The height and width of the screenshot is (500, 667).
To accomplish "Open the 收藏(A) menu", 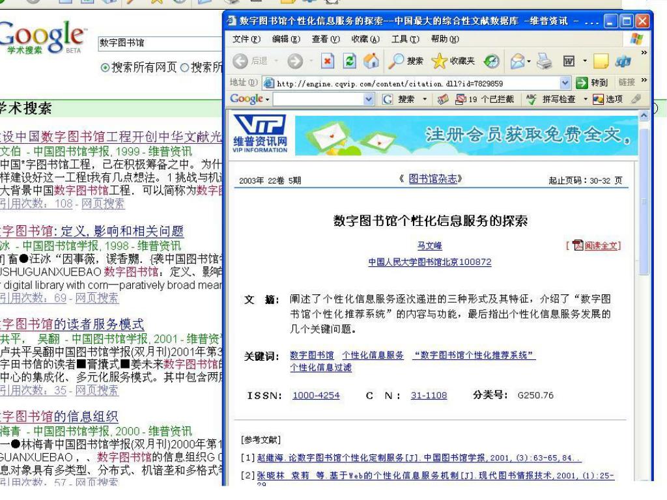I will pos(365,39).
